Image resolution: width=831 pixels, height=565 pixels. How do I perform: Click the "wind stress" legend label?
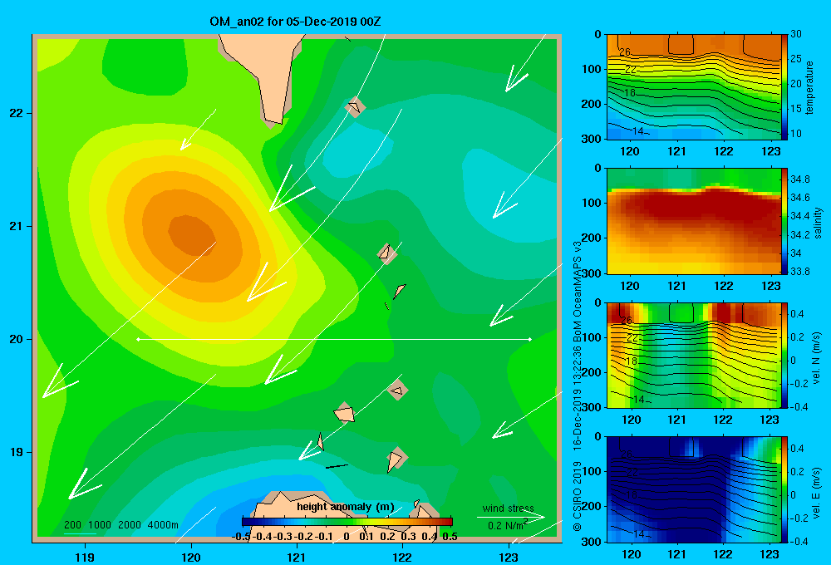[508, 508]
